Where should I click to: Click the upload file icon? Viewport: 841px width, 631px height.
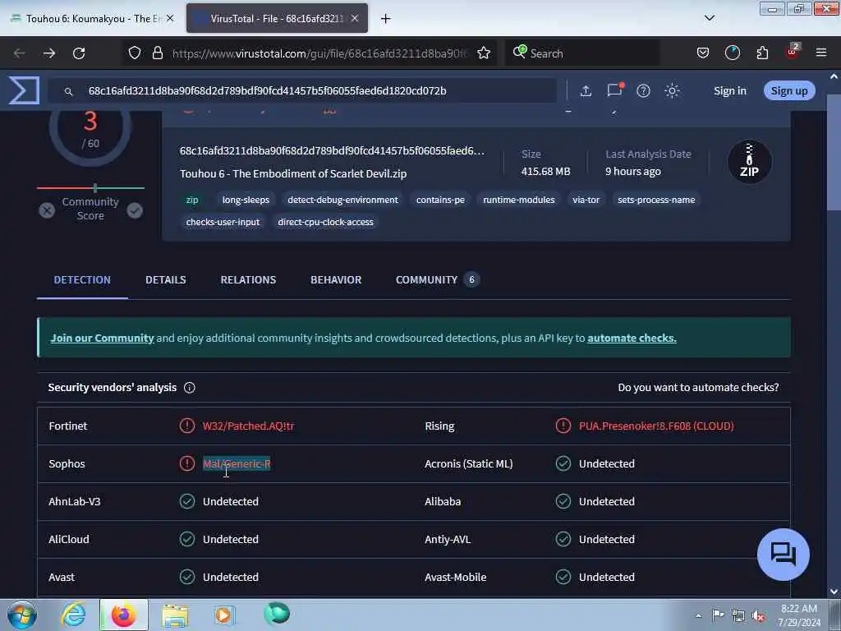(x=586, y=90)
